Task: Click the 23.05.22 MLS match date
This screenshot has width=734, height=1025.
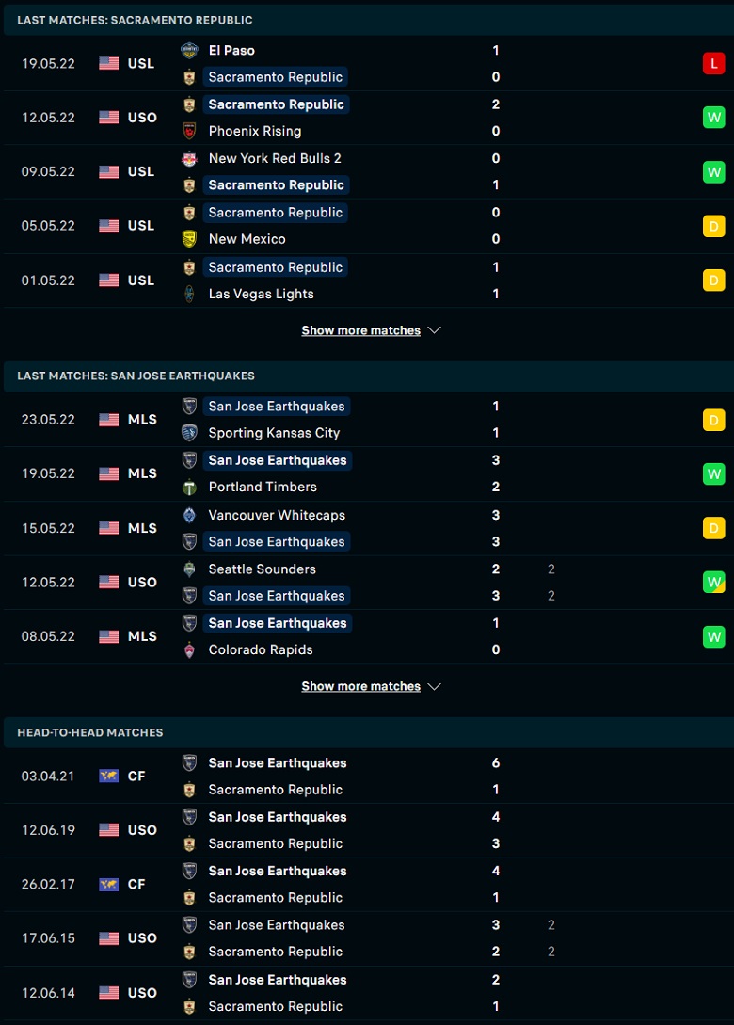Action: point(48,420)
